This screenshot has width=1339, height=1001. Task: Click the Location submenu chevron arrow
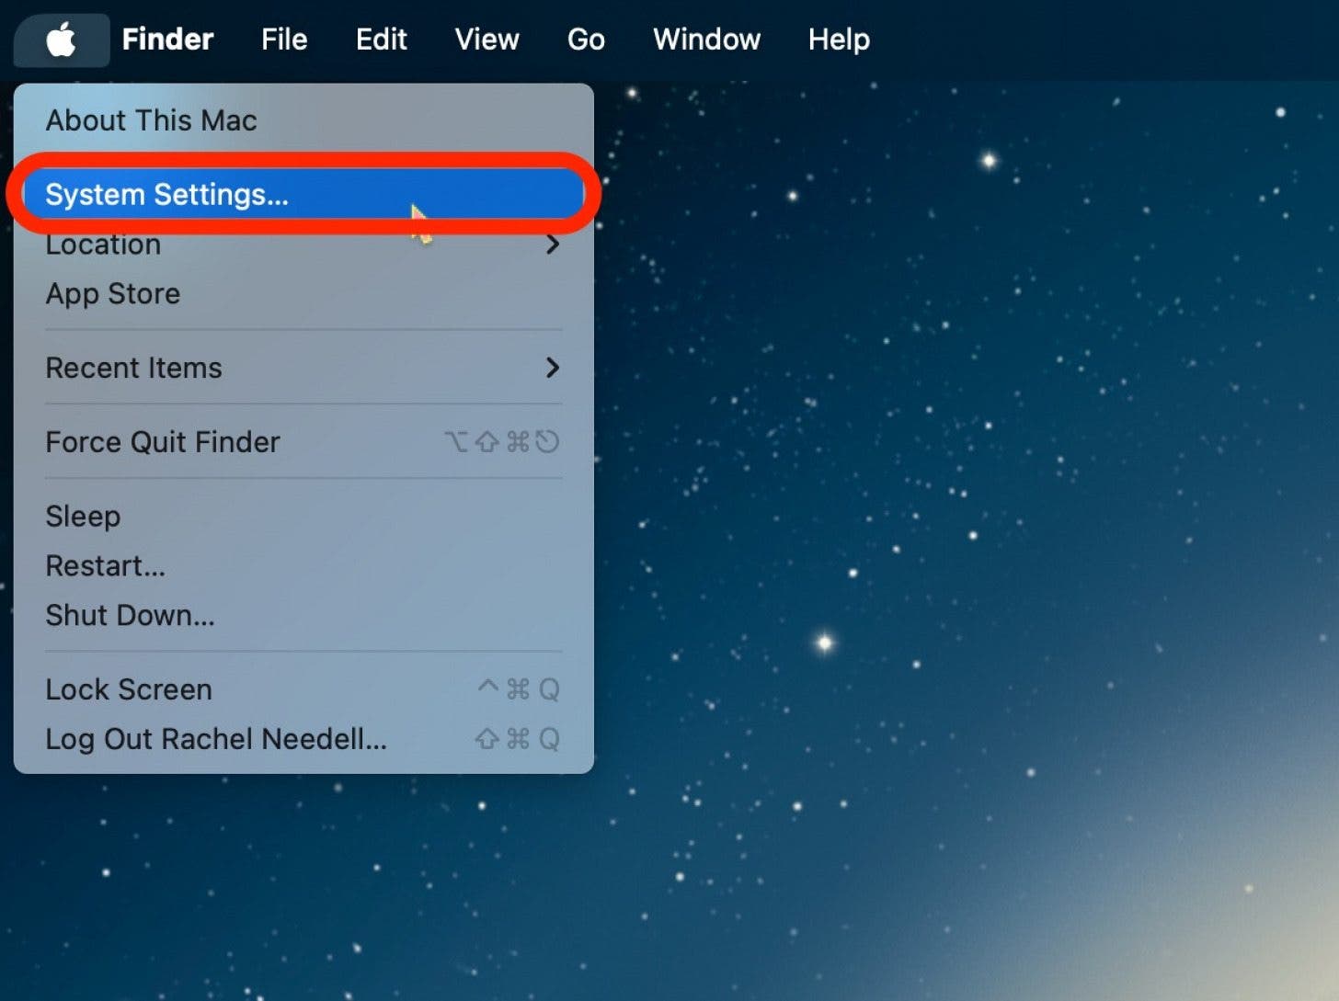coord(552,245)
